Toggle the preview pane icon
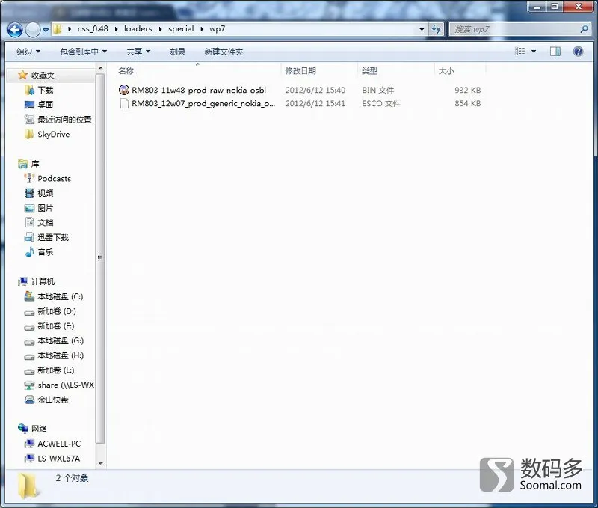Viewport: 598px width, 508px height. (x=555, y=51)
